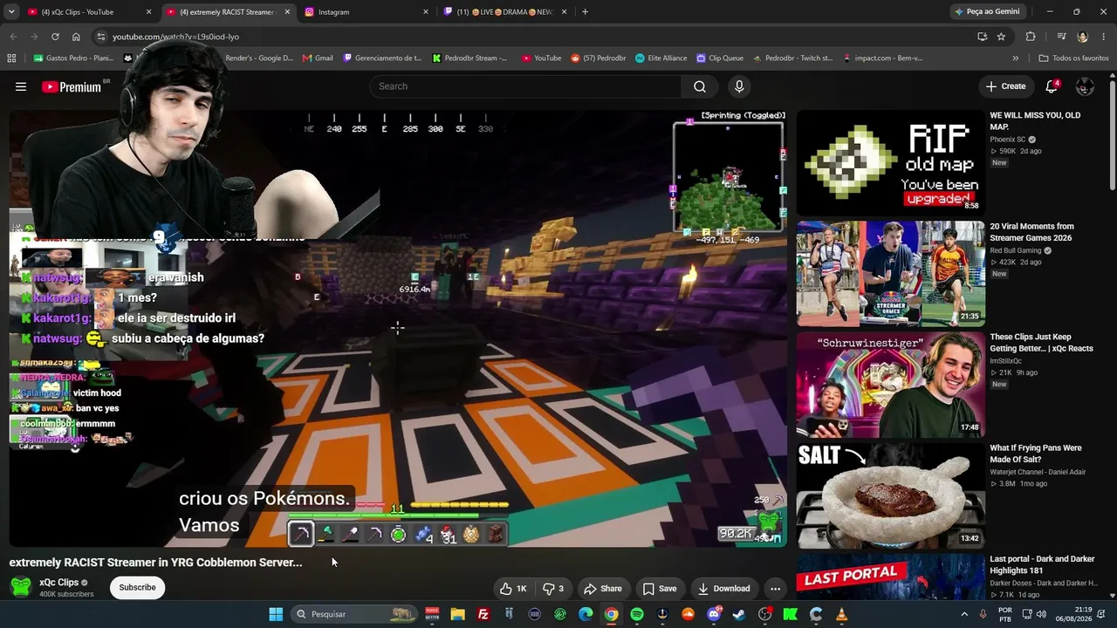
Task: Open the Elite Alliance bookmark
Action: tap(661, 58)
